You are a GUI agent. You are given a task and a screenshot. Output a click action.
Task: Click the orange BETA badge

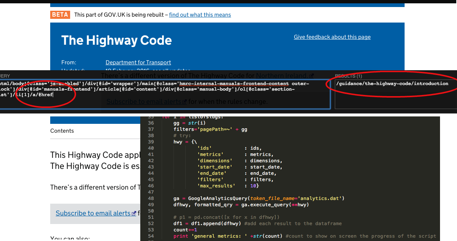coord(60,15)
